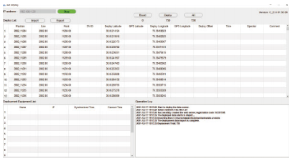Click the application icon in title bar
This screenshot has height=159, width=290.
click(4, 5)
